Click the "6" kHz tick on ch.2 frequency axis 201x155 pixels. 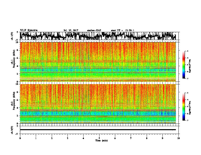tap(18, 100)
